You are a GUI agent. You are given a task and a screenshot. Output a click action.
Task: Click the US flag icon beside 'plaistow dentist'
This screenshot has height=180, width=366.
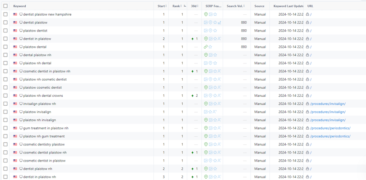click(15, 31)
